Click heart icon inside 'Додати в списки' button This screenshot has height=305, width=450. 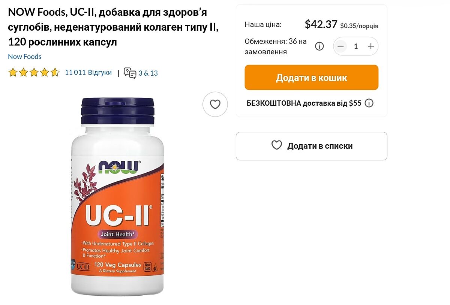[277, 145]
